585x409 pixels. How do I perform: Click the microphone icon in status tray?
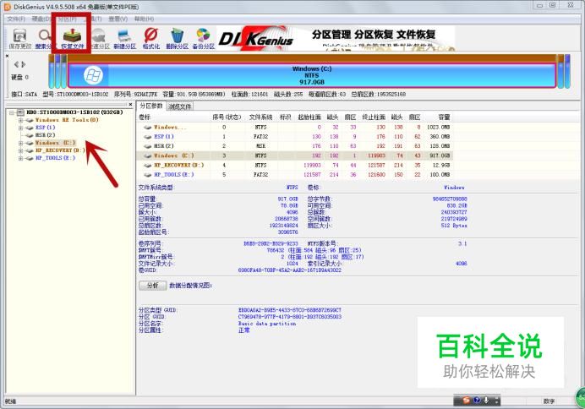pyautogui.click(x=486, y=400)
